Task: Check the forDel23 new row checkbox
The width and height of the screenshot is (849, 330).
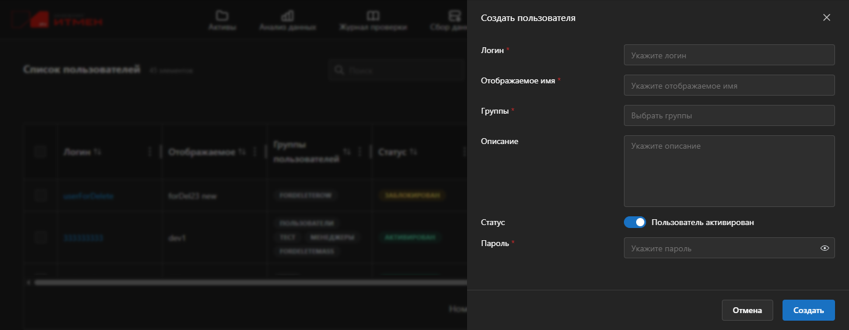Action: pos(40,196)
